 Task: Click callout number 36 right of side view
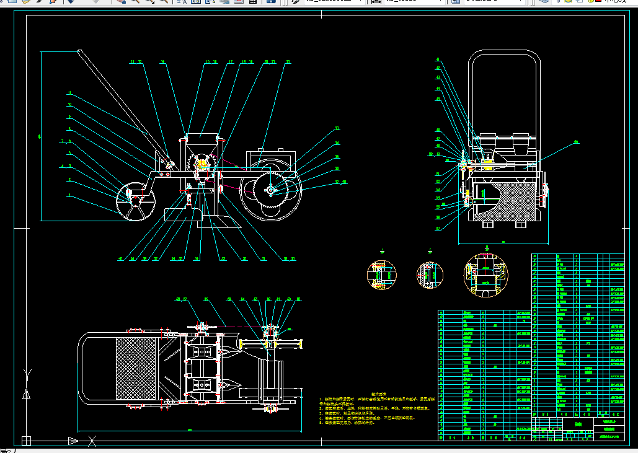click(337, 169)
